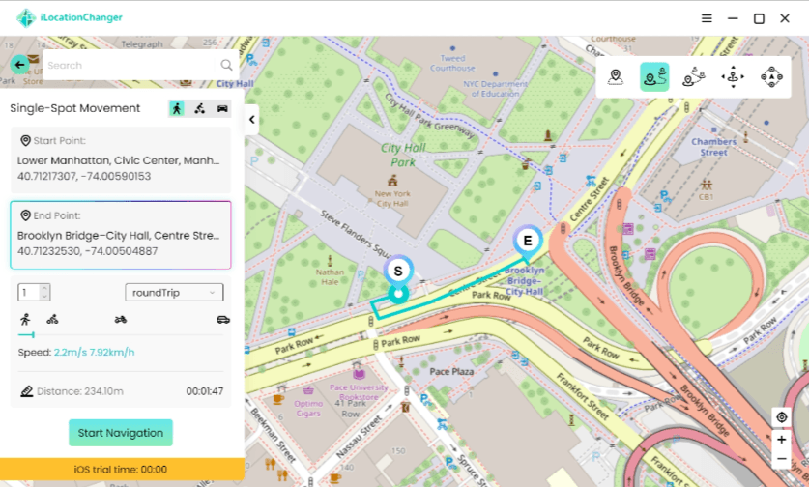809x487 pixels.
Task: Click the location pin icon beside Start Point
Action: (x=25, y=140)
